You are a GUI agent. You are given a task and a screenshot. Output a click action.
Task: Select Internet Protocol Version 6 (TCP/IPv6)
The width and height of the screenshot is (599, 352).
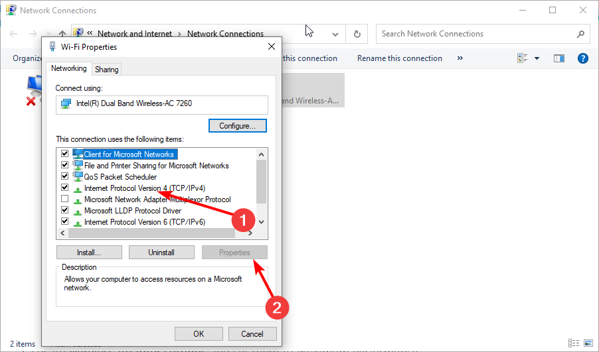[x=144, y=222]
